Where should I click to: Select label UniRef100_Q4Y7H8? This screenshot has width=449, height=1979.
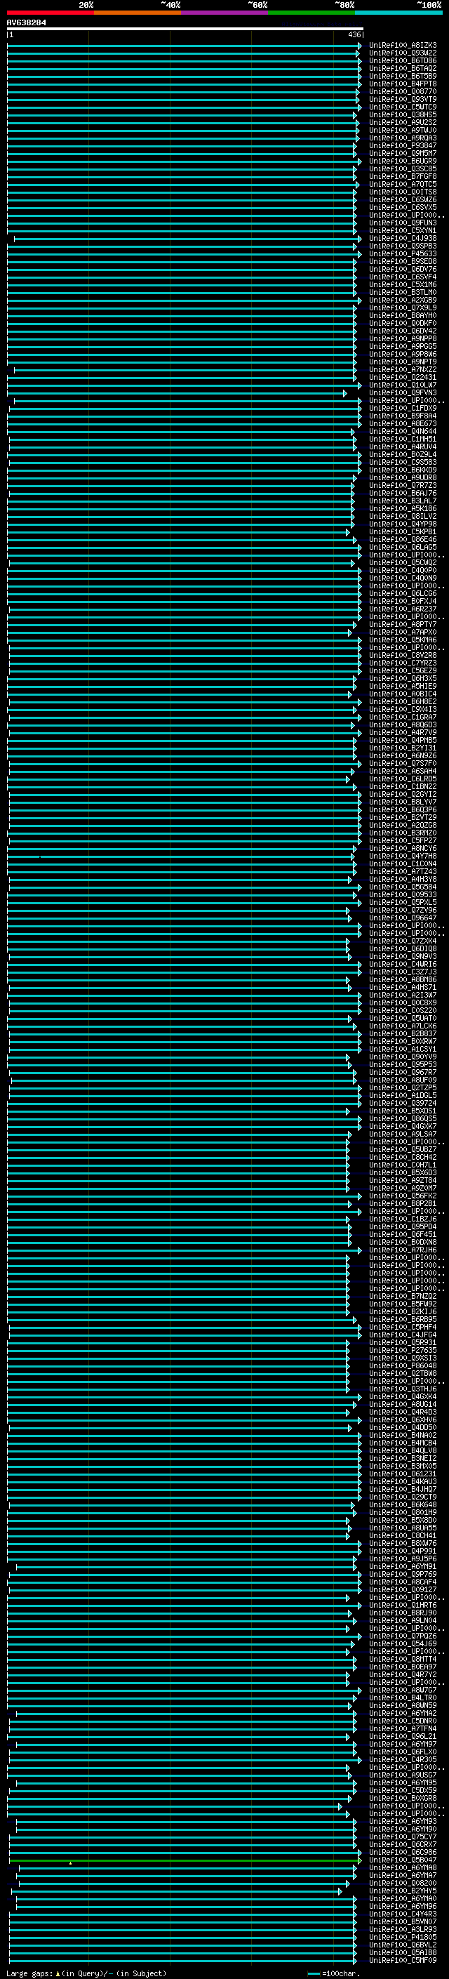click(403, 855)
